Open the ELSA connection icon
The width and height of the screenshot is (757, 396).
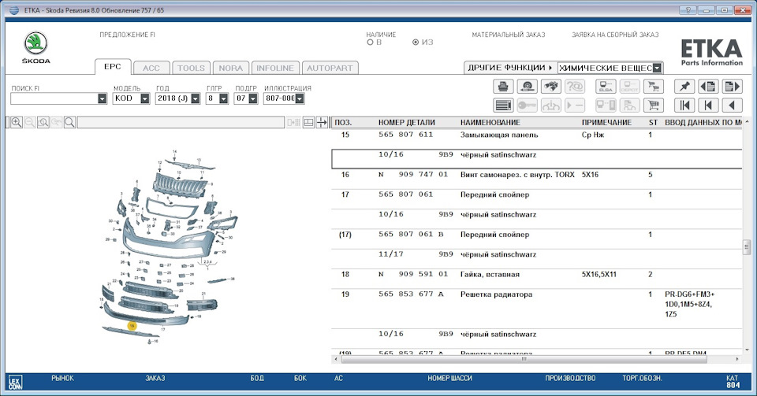pos(606,87)
